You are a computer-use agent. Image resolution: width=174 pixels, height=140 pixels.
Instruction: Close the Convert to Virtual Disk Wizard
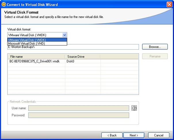tap(169, 5)
